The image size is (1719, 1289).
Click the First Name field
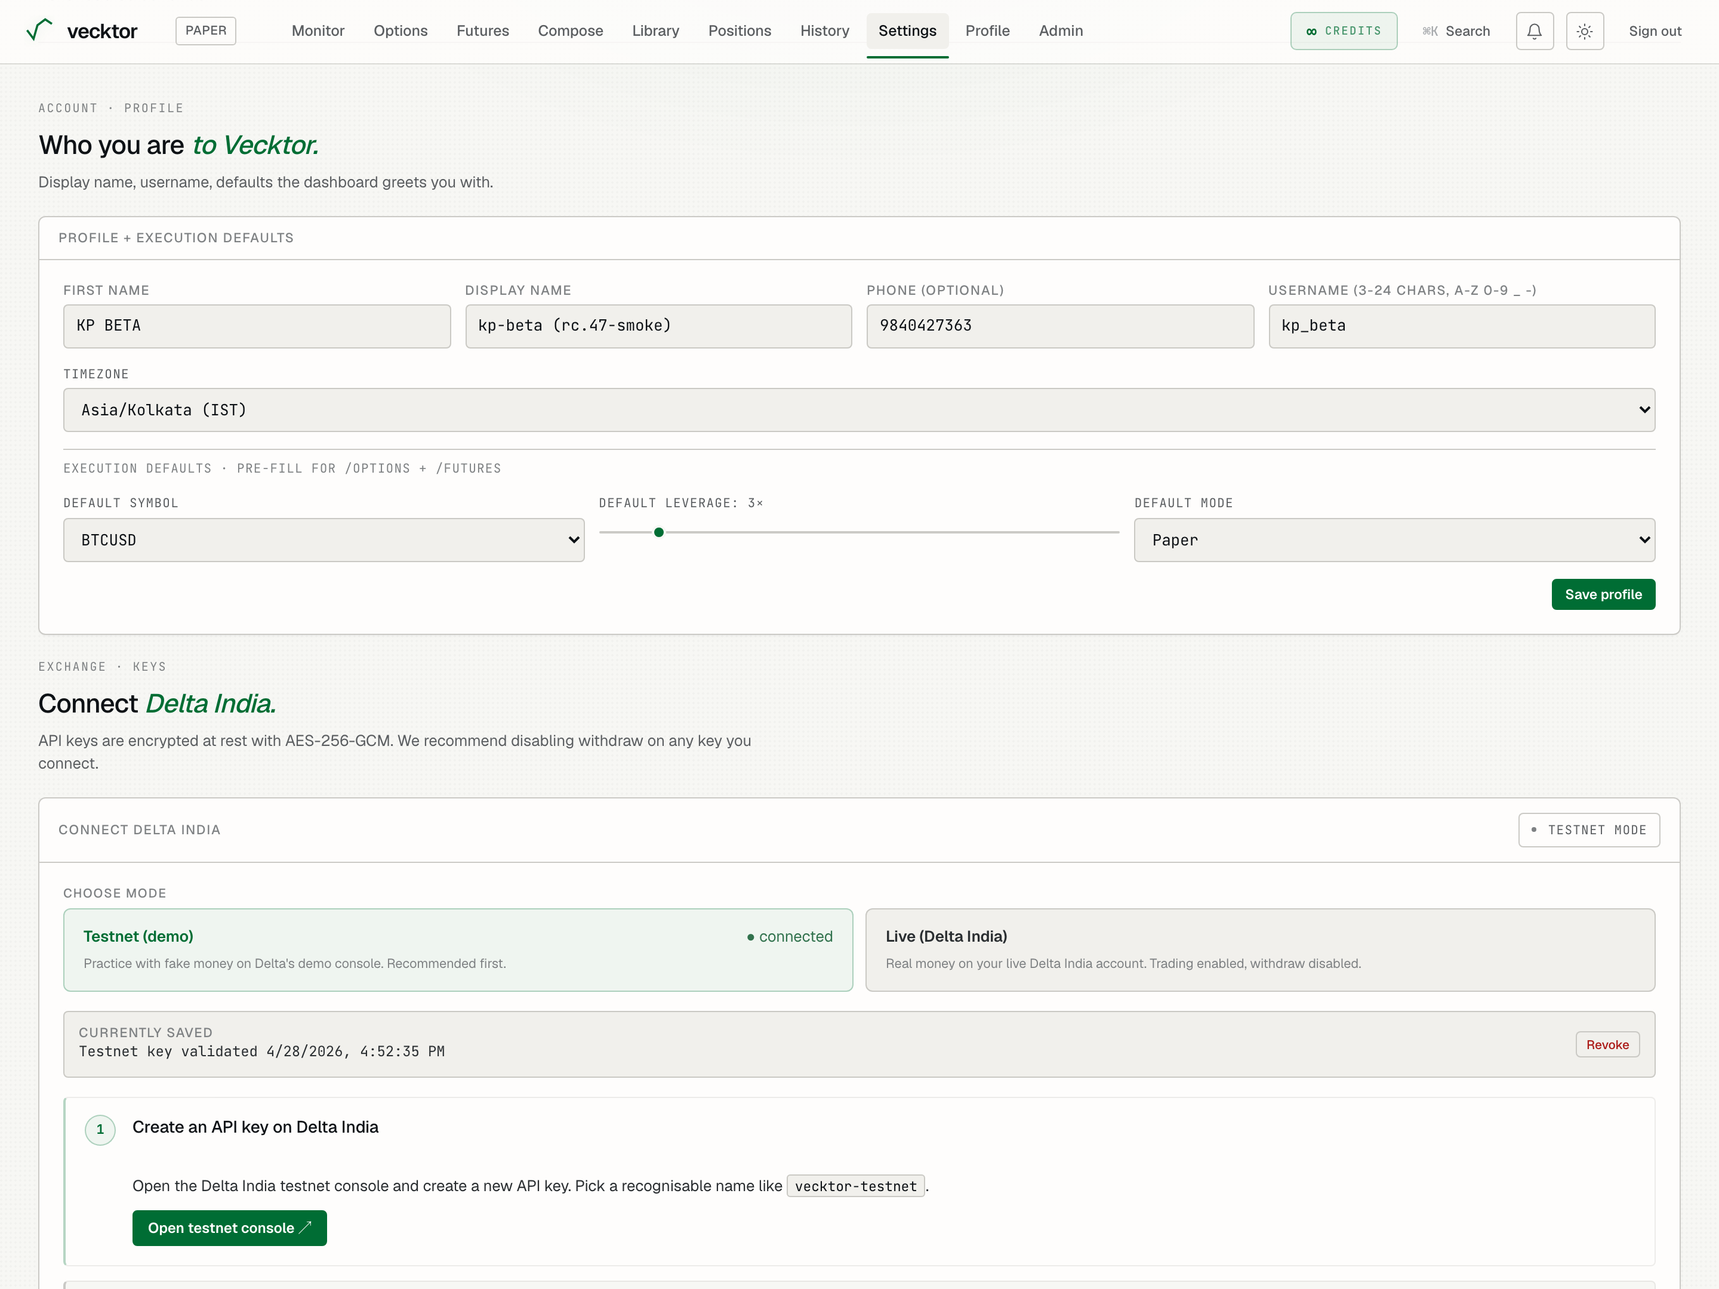257,326
